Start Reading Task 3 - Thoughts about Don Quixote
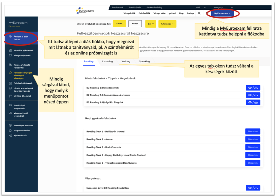275x196 pixels. (253, 163)
